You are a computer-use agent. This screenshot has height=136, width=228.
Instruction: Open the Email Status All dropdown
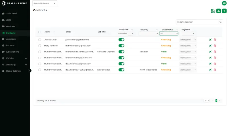click(x=169, y=33)
